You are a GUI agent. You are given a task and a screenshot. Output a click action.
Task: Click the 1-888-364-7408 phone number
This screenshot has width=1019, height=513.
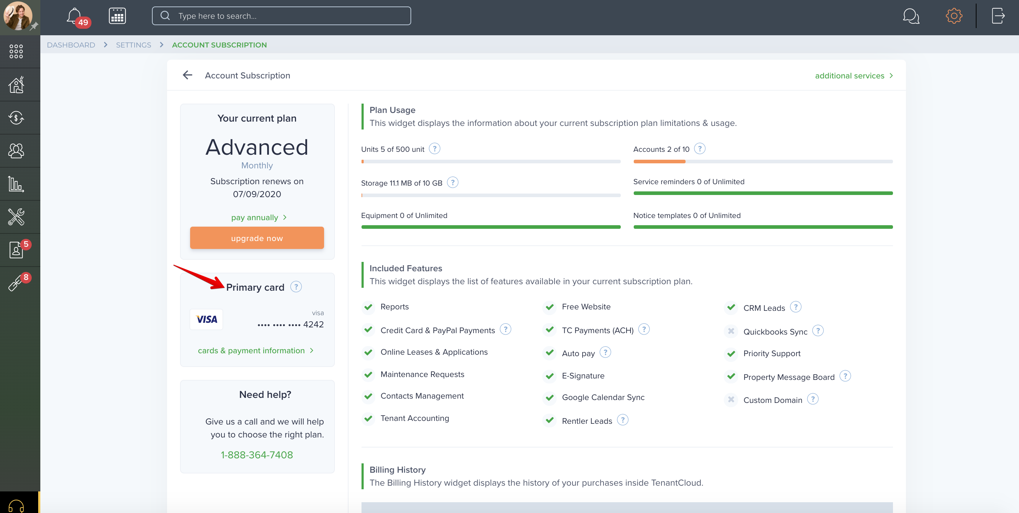(x=257, y=455)
